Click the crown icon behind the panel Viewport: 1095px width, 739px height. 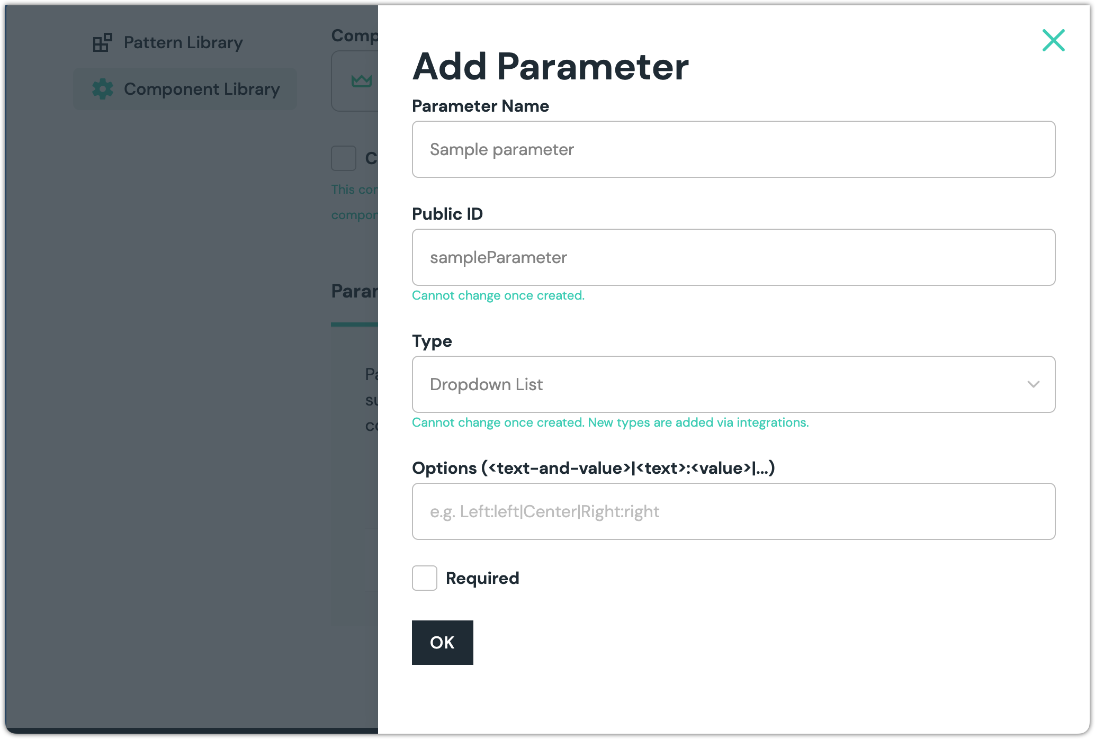362,80
